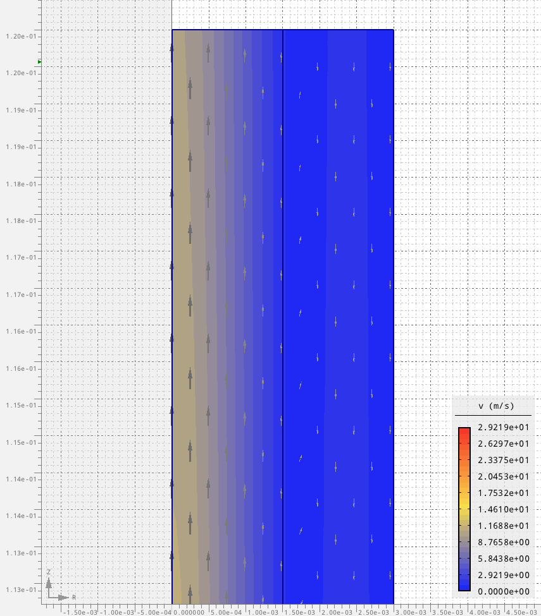Click the green triangle marker on the vertical ruler
The height and width of the screenshot is (616, 541).
point(39,62)
